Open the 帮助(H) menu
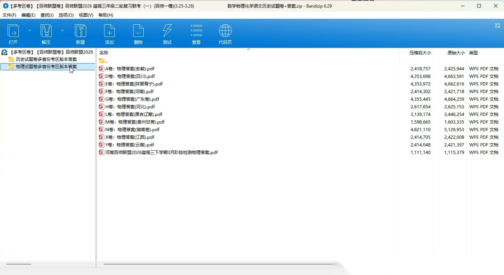Viewport: 504px width, 275px height. click(x=105, y=15)
